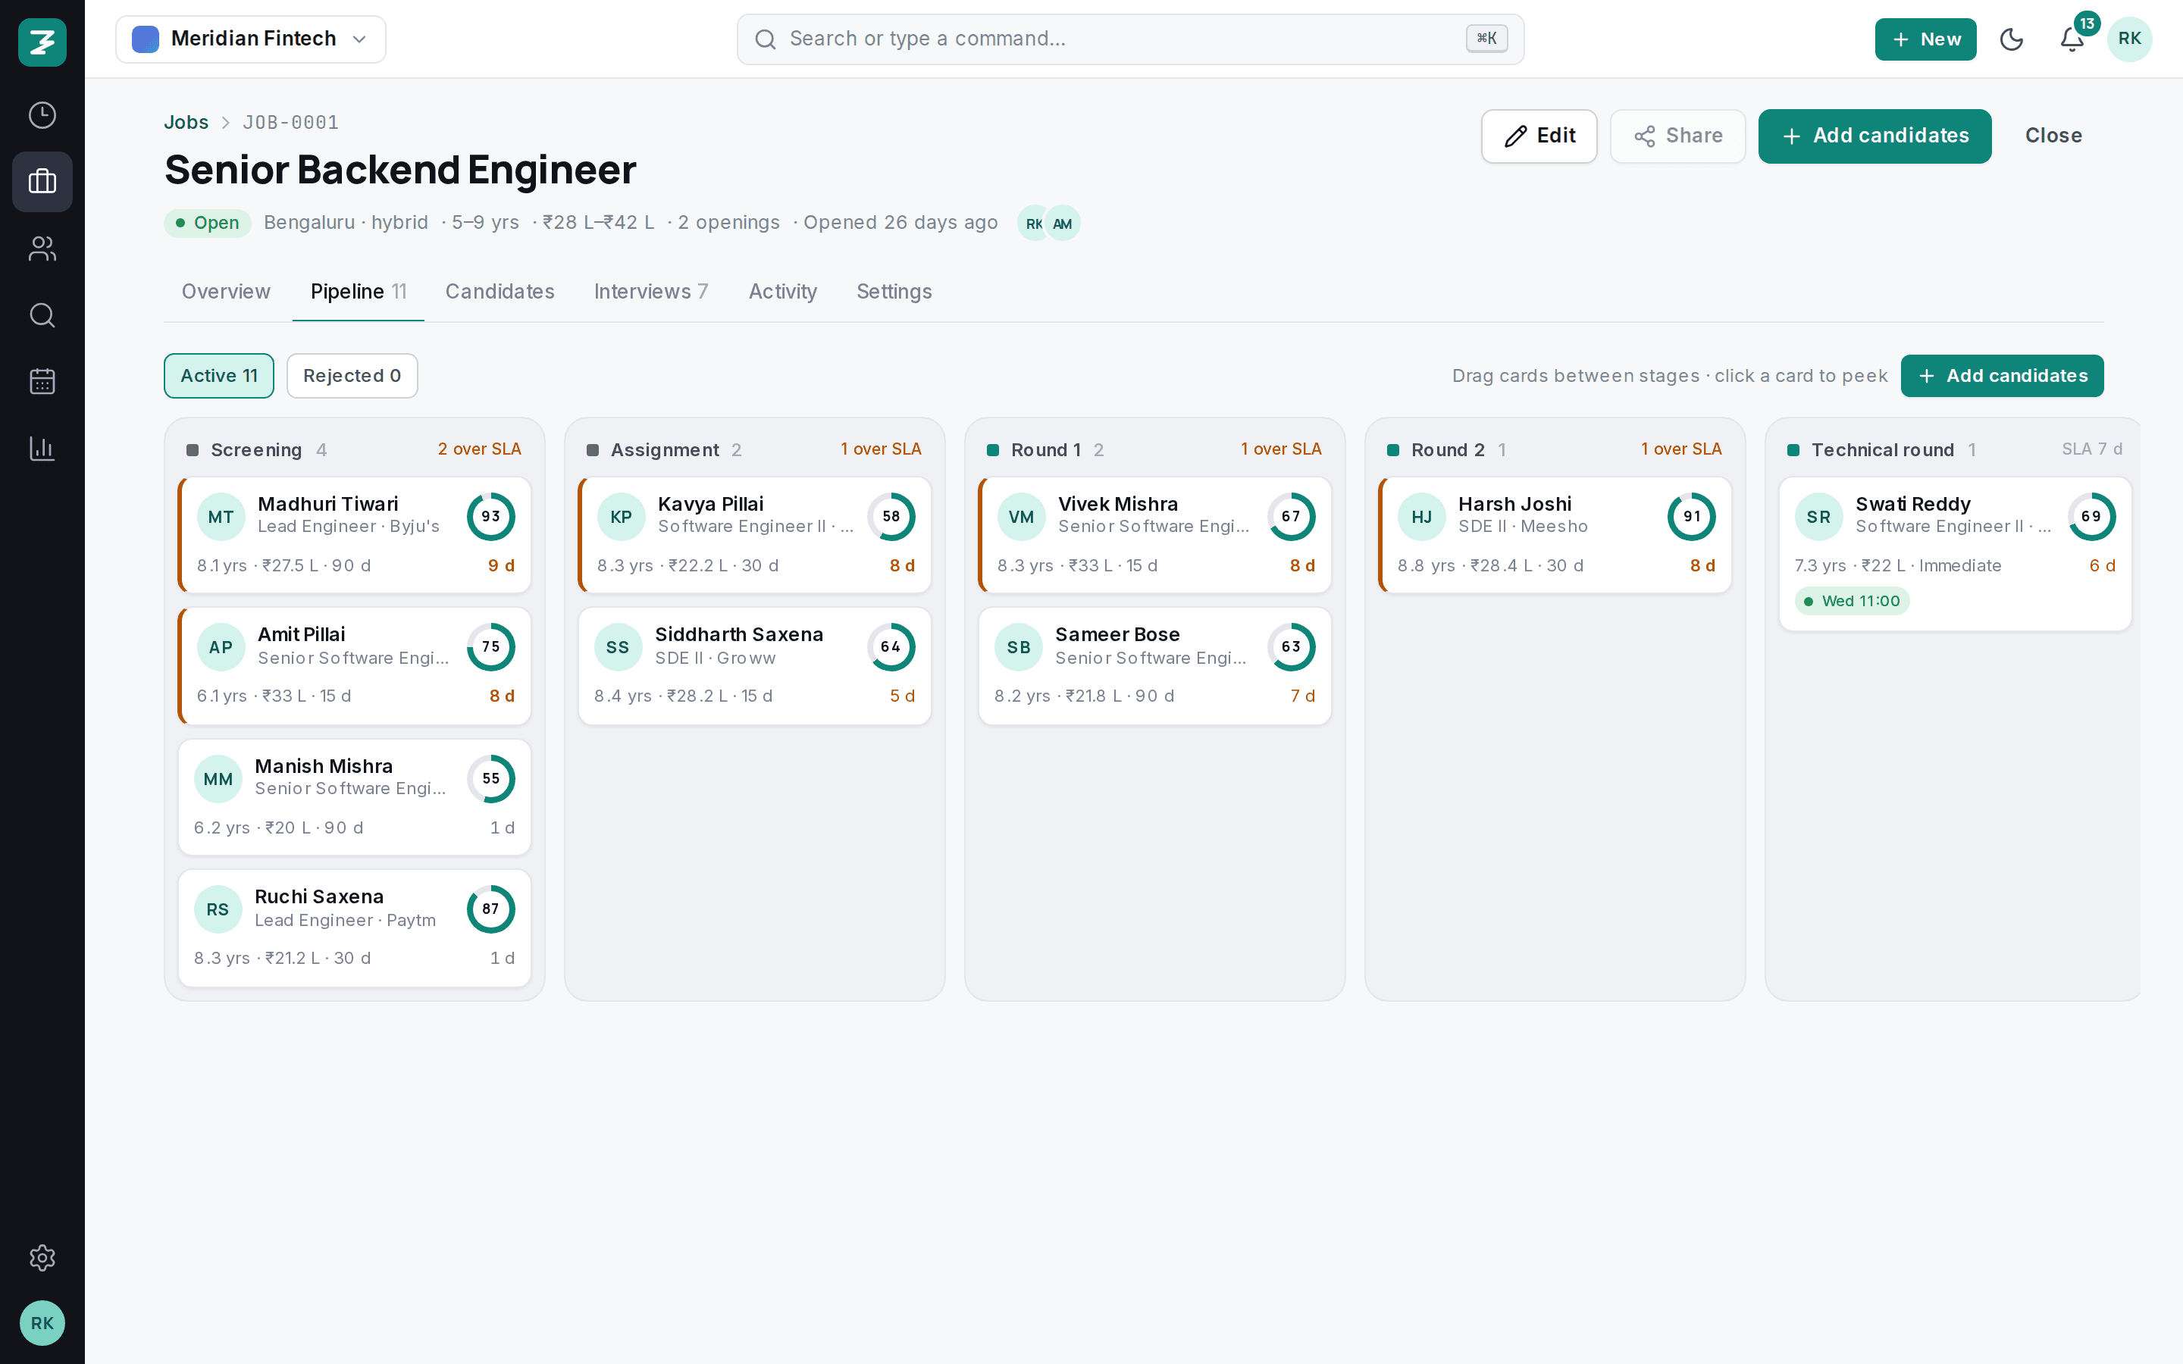Viewport: 2183px width, 1364px height.
Task: Open the job Settings tab
Action: (894, 292)
